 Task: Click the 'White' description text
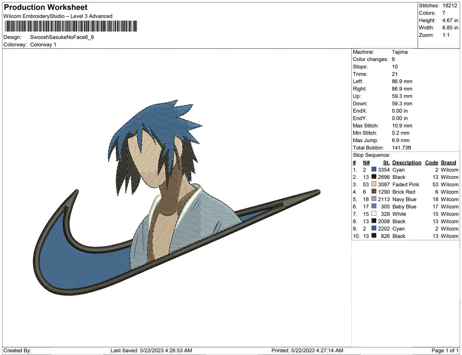pos(399,214)
